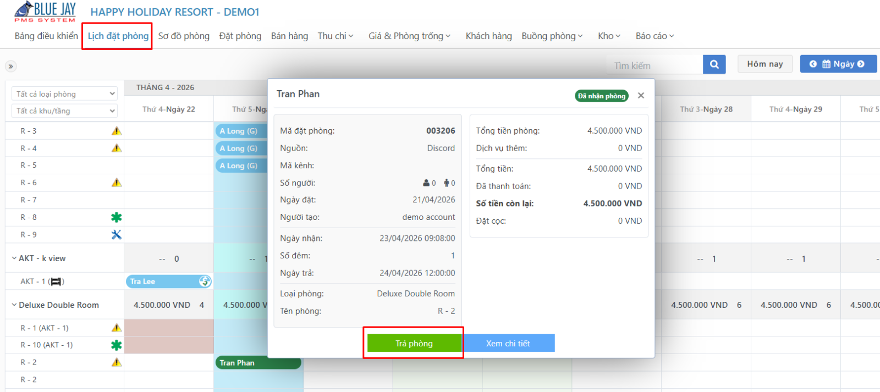Click the warning icon on R - 3
880x392 pixels.
(x=117, y=131)
